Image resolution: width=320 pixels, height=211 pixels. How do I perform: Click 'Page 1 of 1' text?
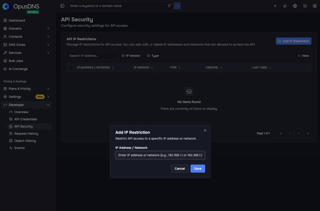(x=263, y=133)
